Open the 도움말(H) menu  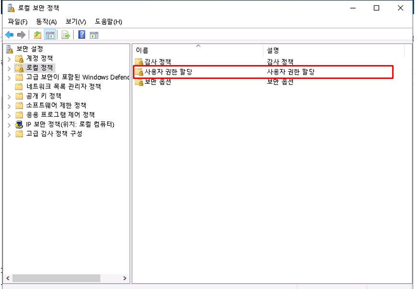(x=109, y=22)
